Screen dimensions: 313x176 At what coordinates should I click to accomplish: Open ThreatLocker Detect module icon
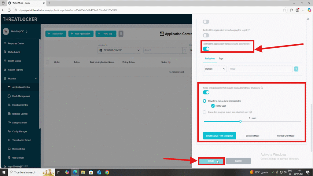[x=9, y=140]
